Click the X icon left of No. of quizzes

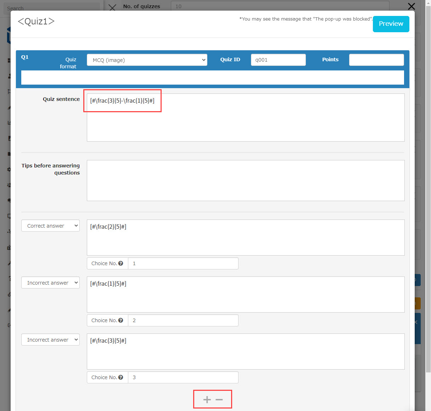112,7
